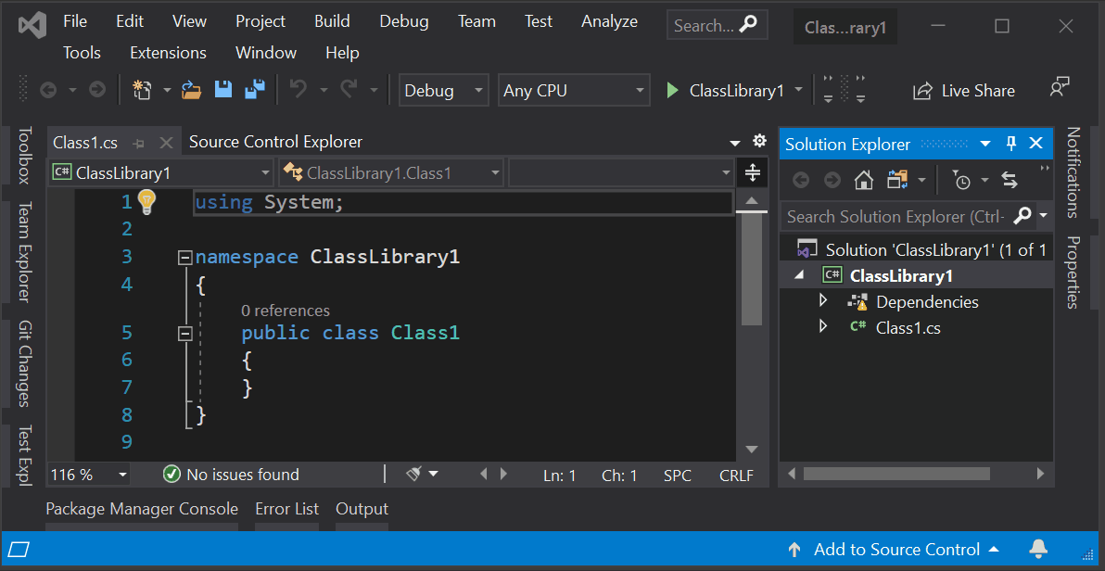Click the Save All double-disk icon
Screen dimensions: 1105x571
[x=254, y=90]
